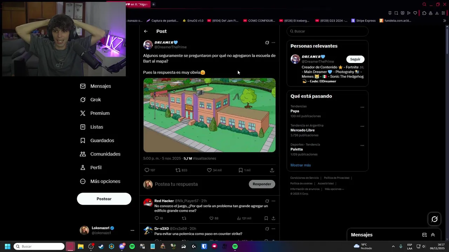The image size is (449, 252).
Task: Open DREAMER profile avatar on post
Action: (148, 45)
